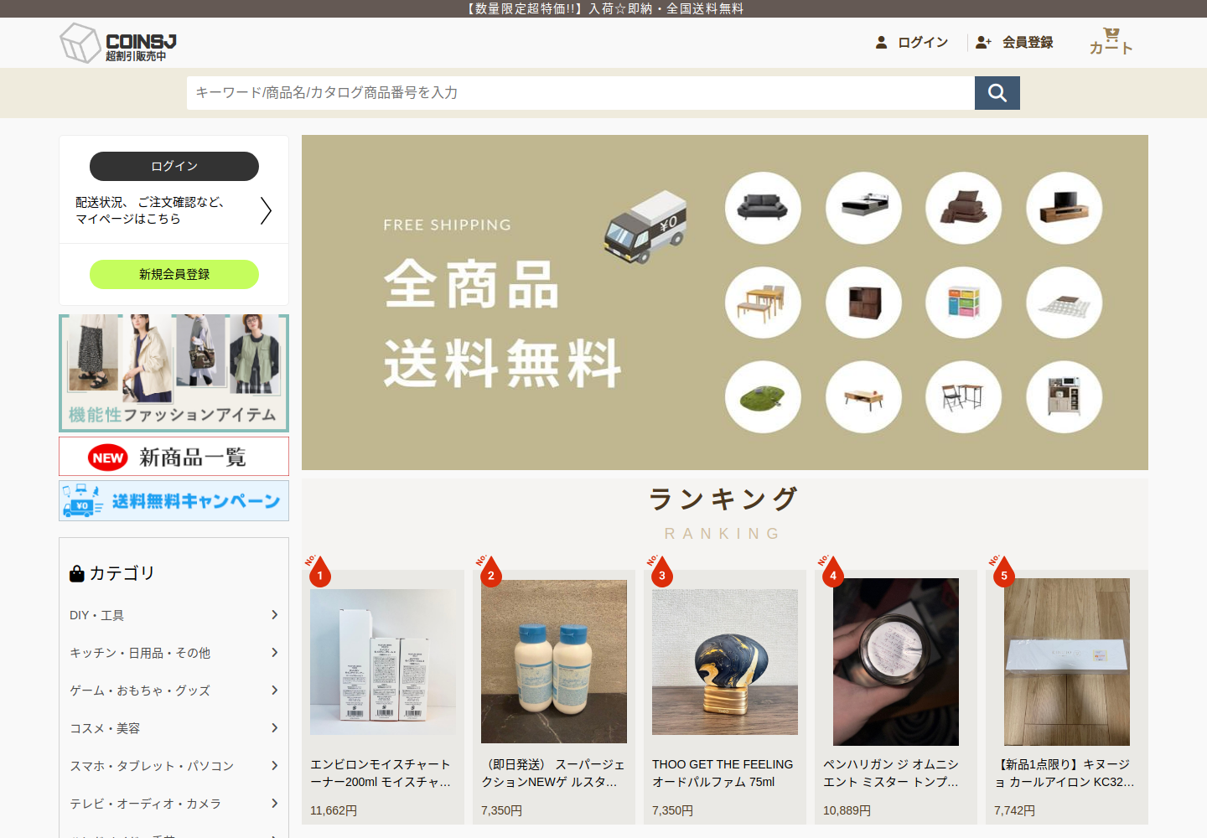Expand the テレビ・オーディオ・カメラ category
This screenshot has height=838, width=1207.
pyautogui.click(x=174, y=804)
